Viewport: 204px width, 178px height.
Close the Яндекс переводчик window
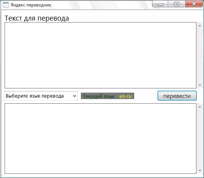pyautogui.click(x=194, y=4)
